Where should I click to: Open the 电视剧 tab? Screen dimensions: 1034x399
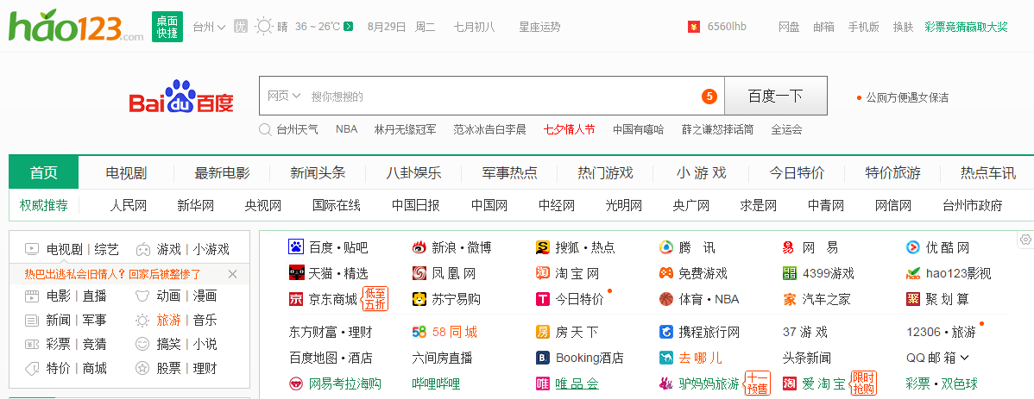(x=126, y=173)
